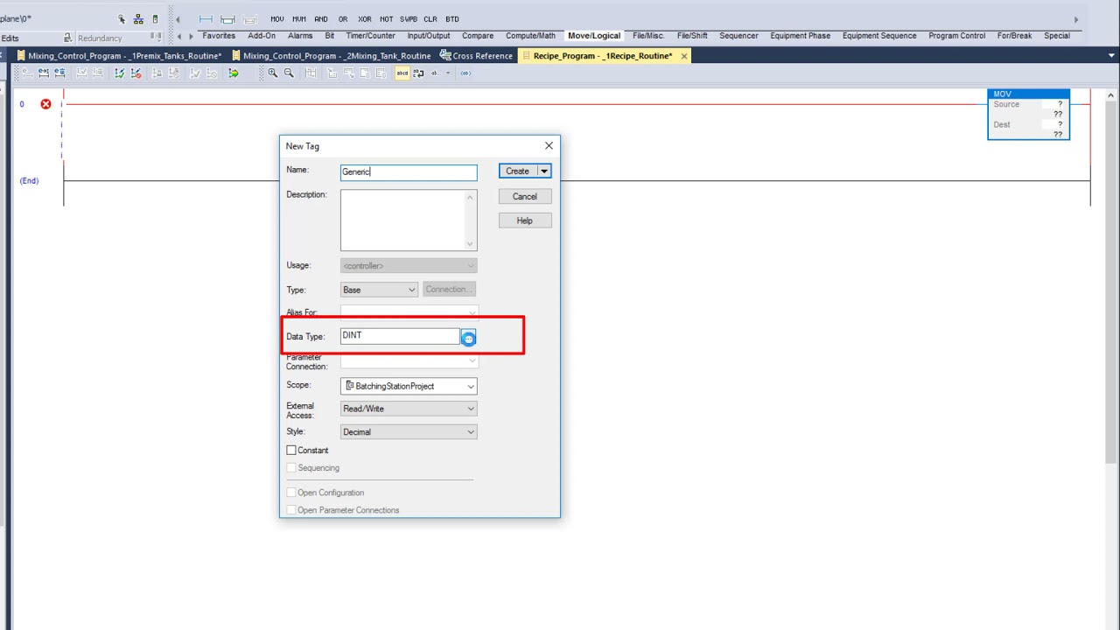This screenshot has height=630, width=1120.
Task: Toggle Open Parameter Connections checkbox
Action: (x=291, y=510)
